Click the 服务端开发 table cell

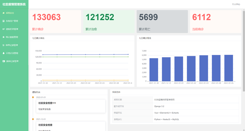(132, 106)
